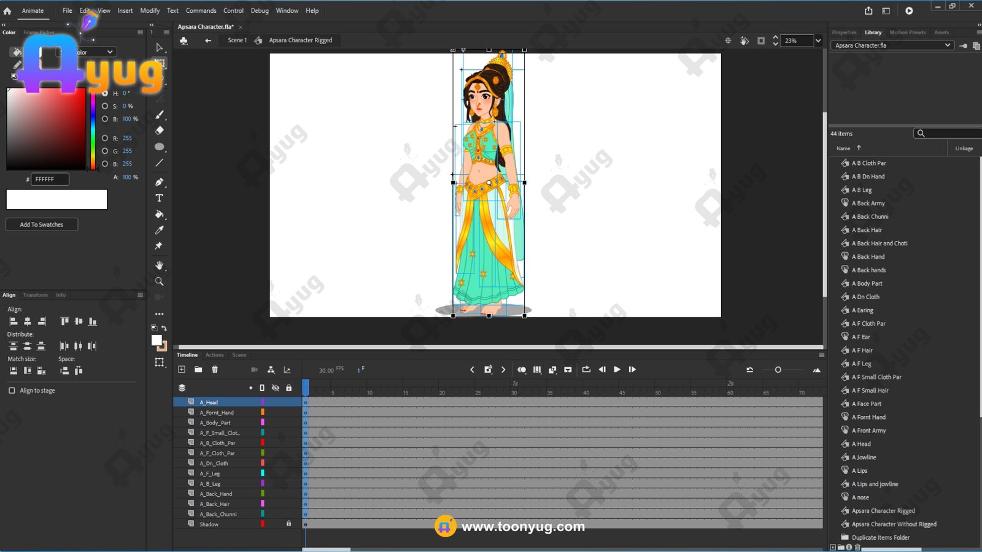Click the Center Stage icon
Screen dimensions: 982x552
tap(728, 40)
